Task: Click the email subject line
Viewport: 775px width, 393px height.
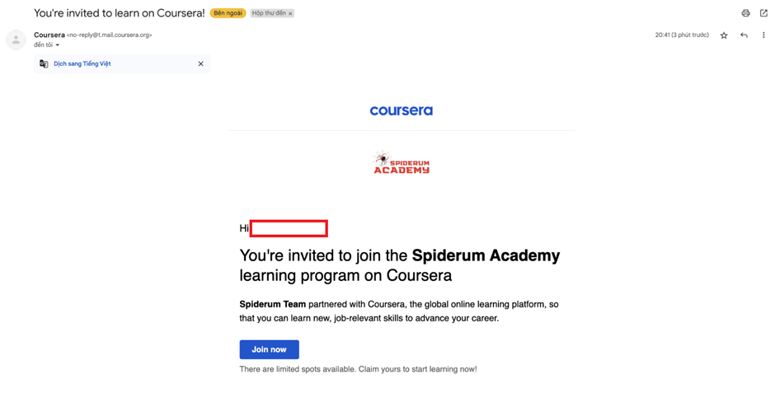Action: click(119, 13)
